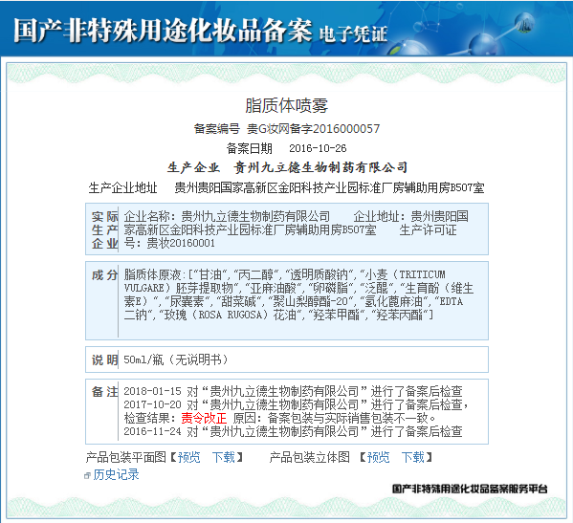Select the product title 脂质体喷雾
Screen dimensions: 573x523
pos(287,105)
